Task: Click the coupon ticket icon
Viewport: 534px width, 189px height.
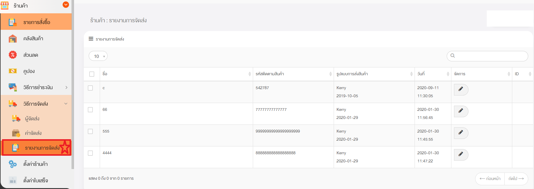Action: (x=12, y=71)
